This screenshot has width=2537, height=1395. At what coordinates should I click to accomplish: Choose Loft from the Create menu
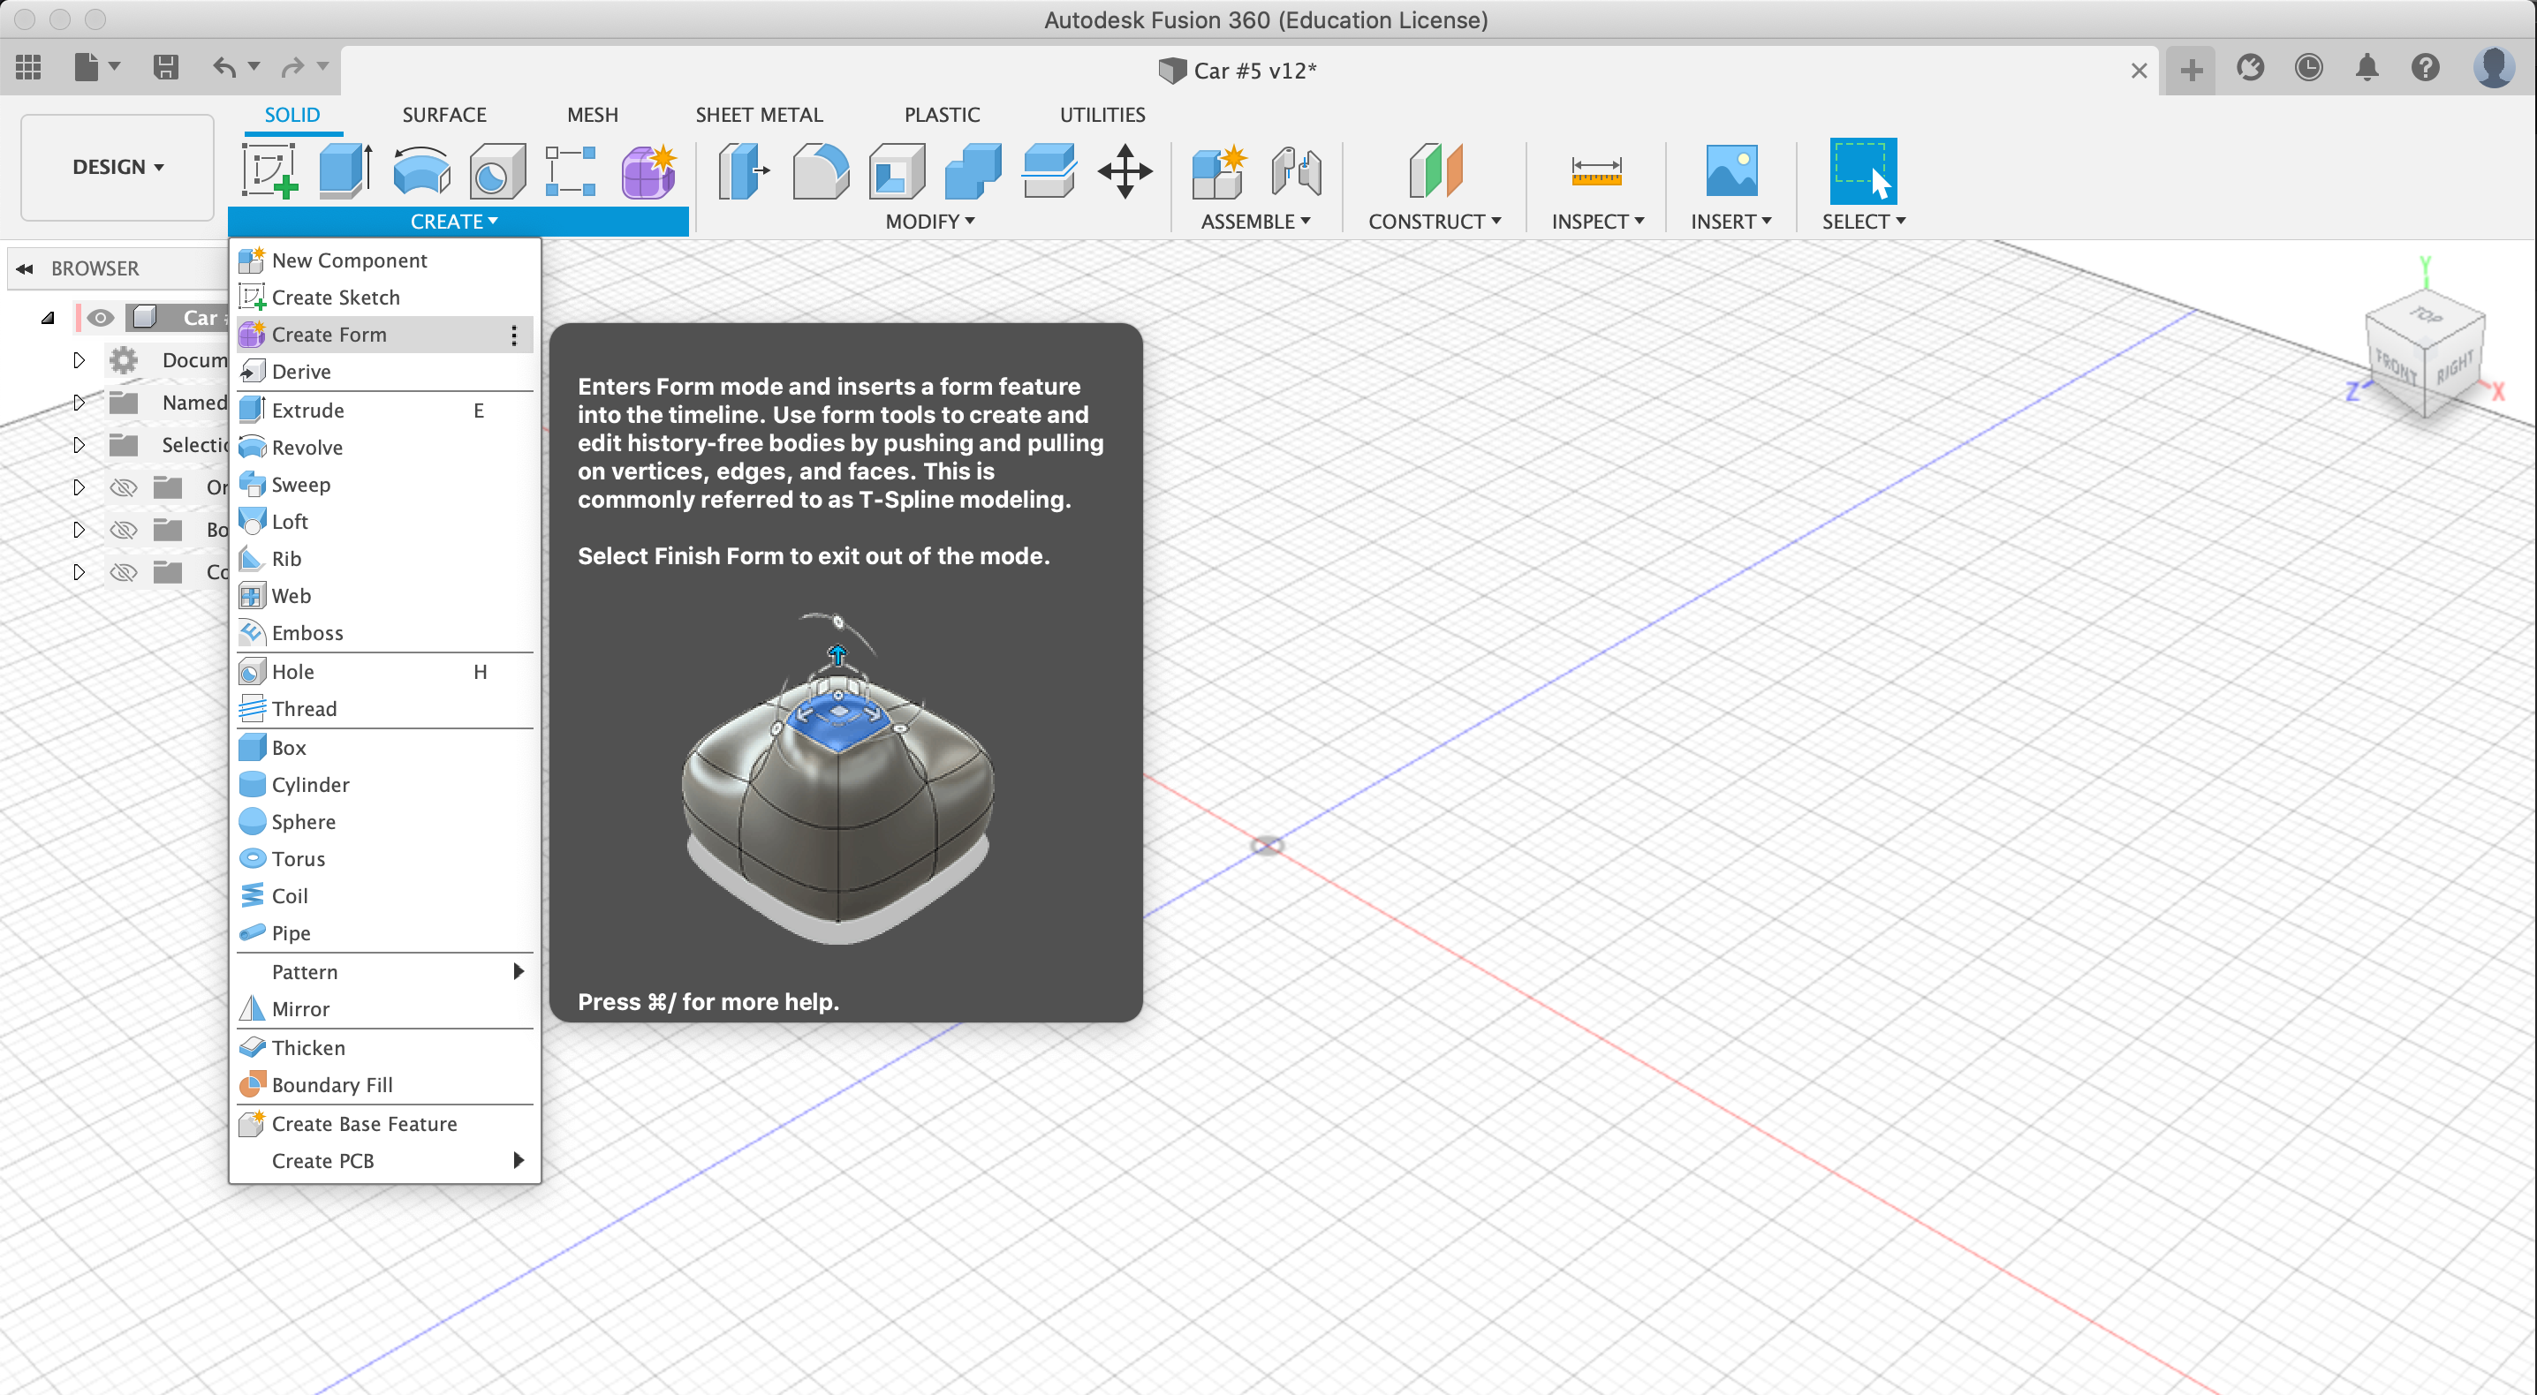coord(384,522)
